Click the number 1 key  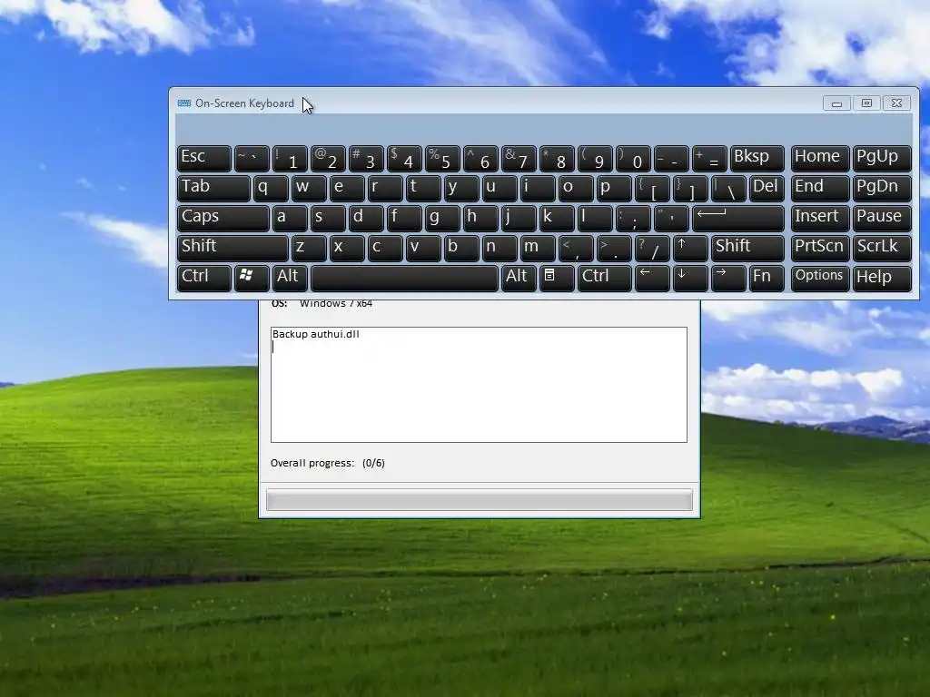tap(290, 158)
